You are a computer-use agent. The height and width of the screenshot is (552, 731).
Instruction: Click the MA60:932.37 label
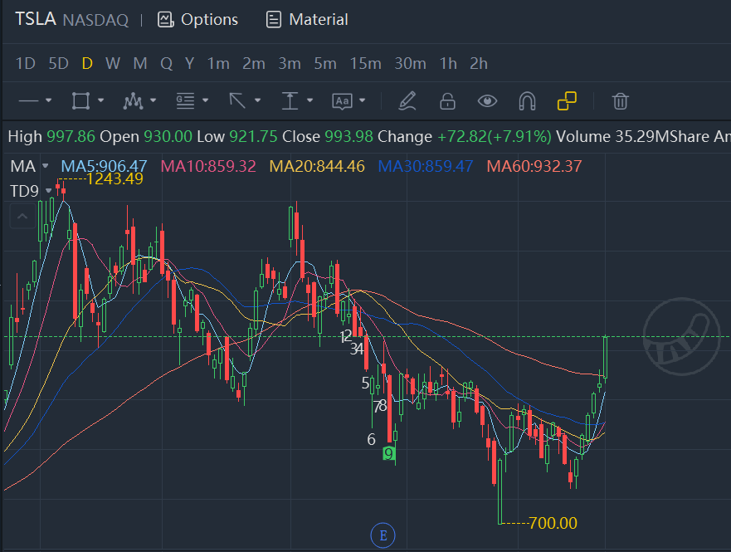pyautogui.click(x=534, y=166)
